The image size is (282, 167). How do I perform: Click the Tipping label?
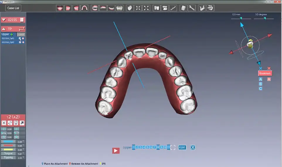coord(8,157)
